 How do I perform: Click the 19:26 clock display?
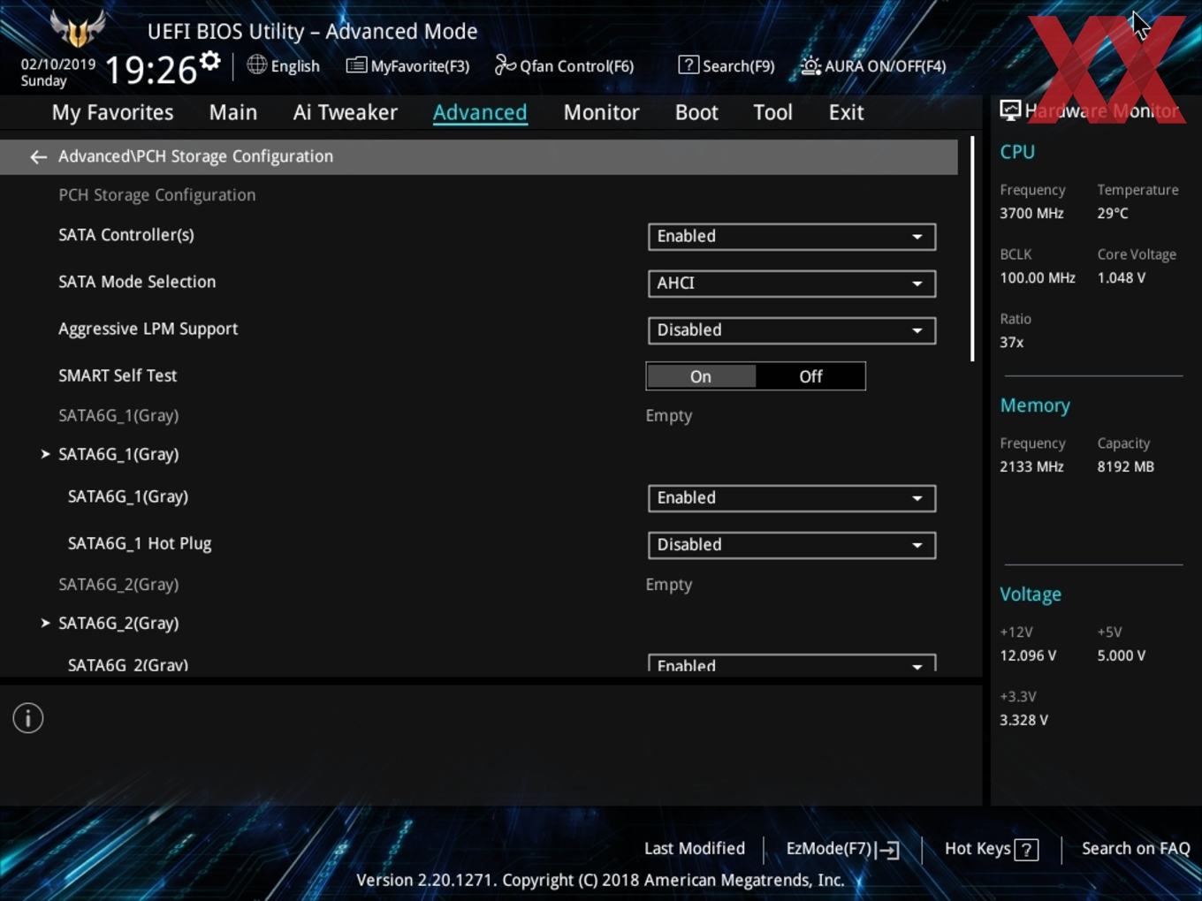pyautogui.click(x=150, y=70)
